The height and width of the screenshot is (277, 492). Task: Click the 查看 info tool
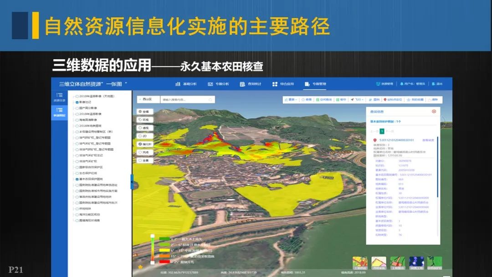pos(307,99)
